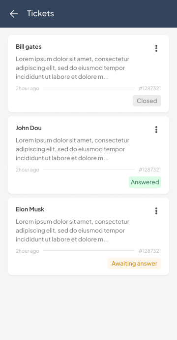Click 2hour ago timestamp on Bill gates card
The image size is (177, 340).
pos(28,89)
